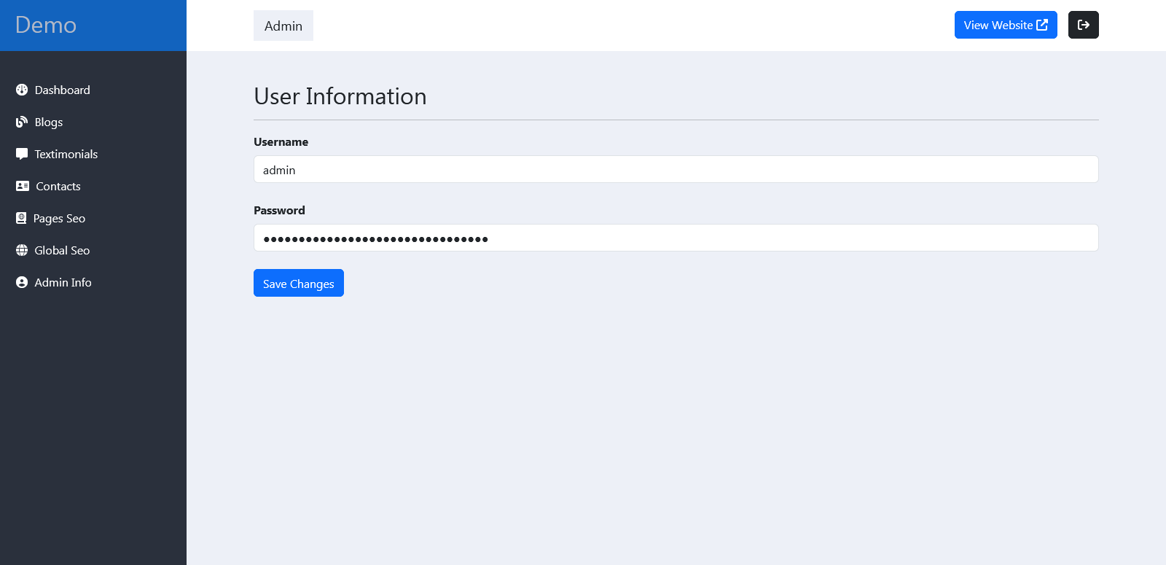Navigate to the Contacts page

pyautogui.click(x=58, y=186)
